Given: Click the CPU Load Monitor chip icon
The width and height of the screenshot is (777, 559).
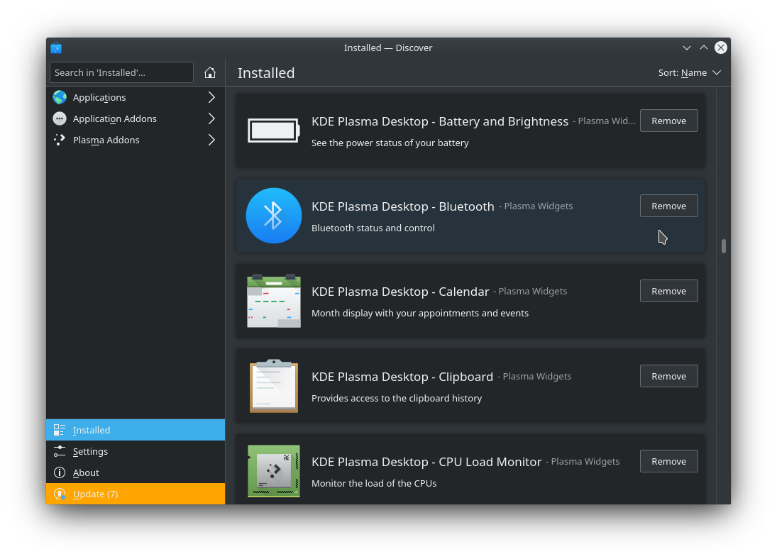Looking at the screenshot, I should [273, 471].
